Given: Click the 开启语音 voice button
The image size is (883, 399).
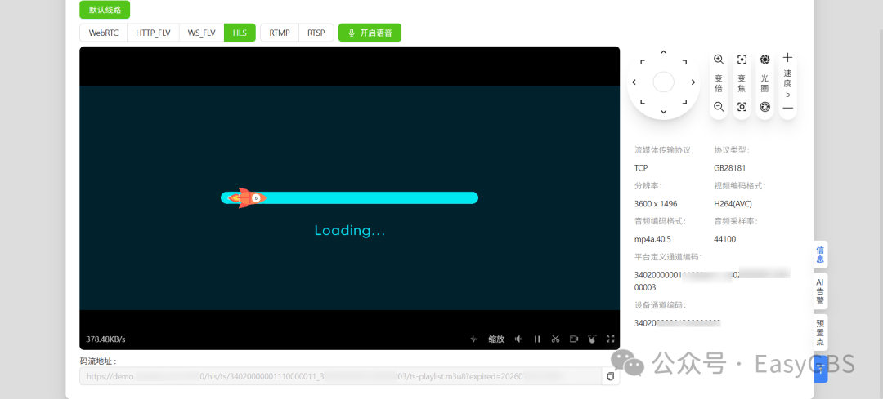Looking at the screenshot, I should coord(370,33).
